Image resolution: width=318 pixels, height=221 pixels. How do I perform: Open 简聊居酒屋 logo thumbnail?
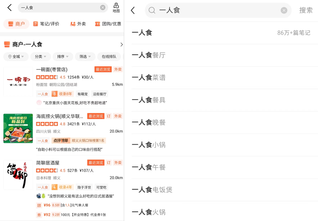point(18,175)
